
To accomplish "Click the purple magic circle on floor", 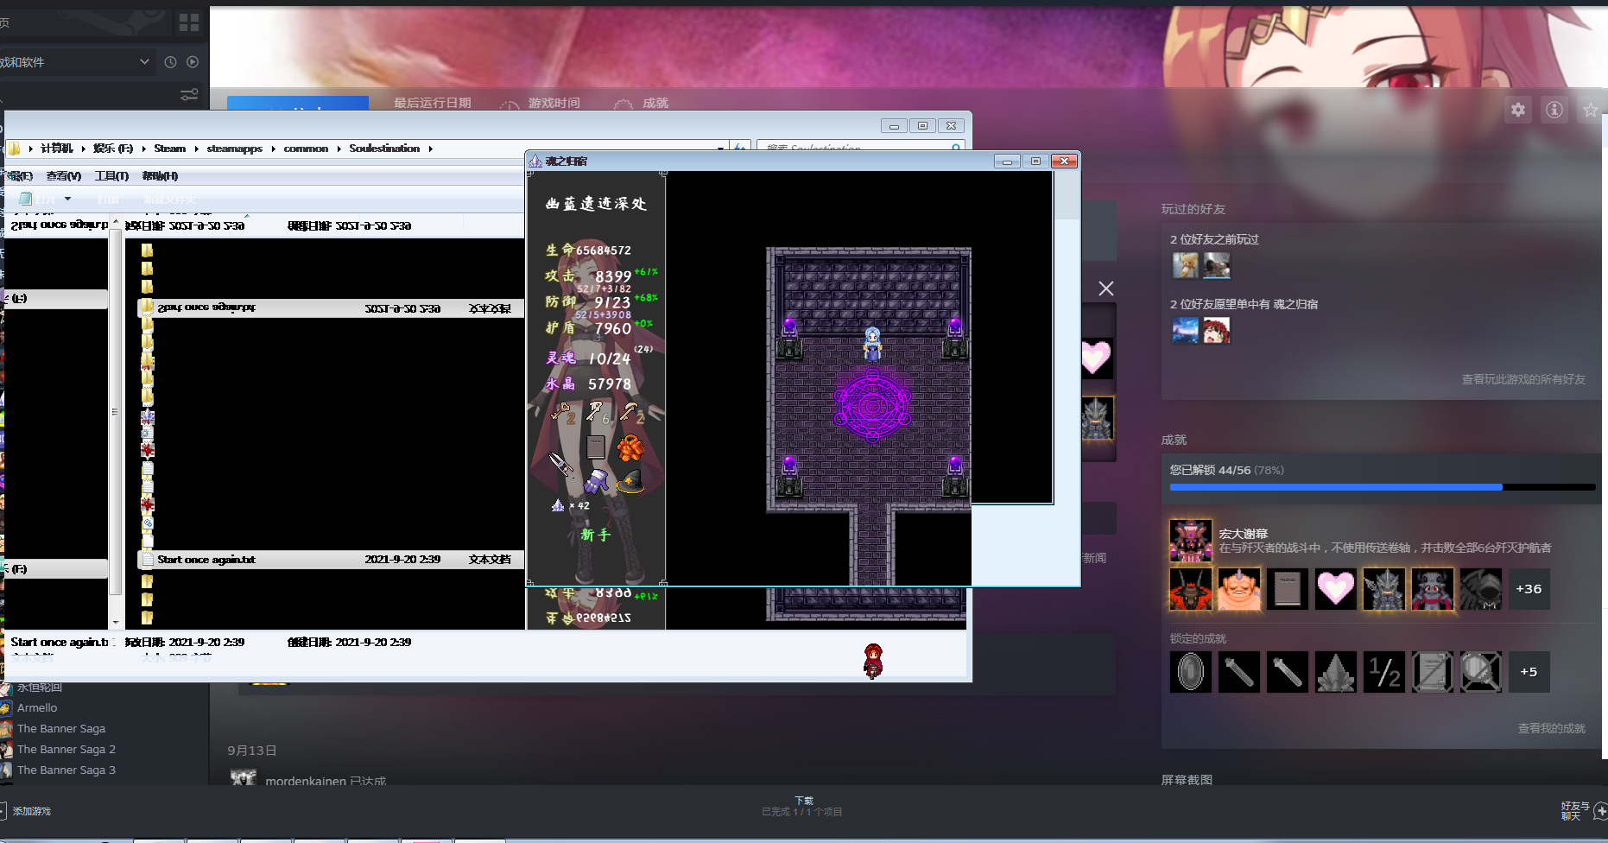I will point(872,405).
